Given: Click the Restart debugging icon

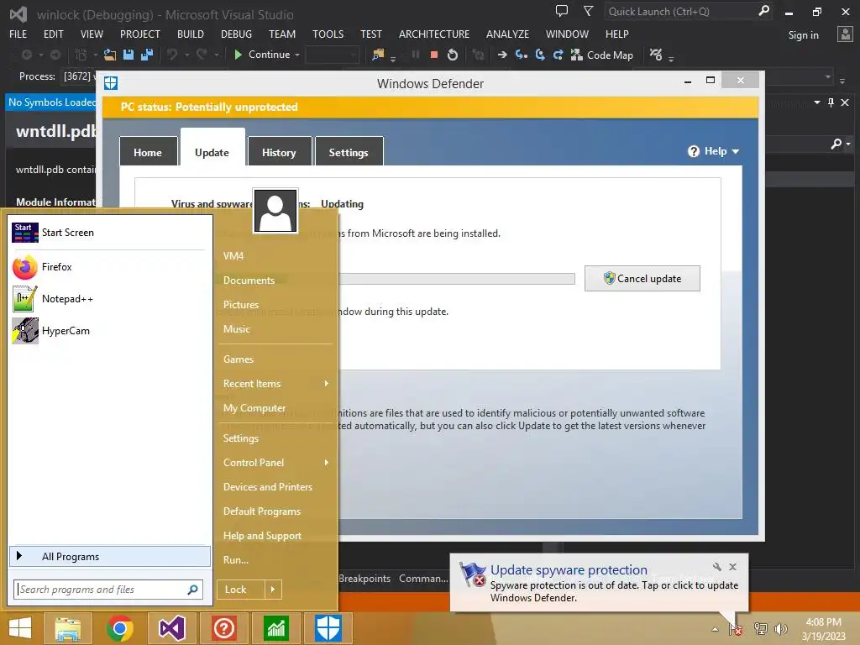Looking at the screenshot, I should pos(452,55).
